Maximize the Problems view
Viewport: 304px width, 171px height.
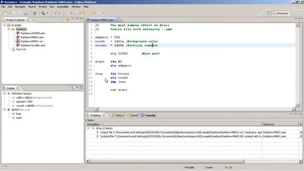(300, 114)
